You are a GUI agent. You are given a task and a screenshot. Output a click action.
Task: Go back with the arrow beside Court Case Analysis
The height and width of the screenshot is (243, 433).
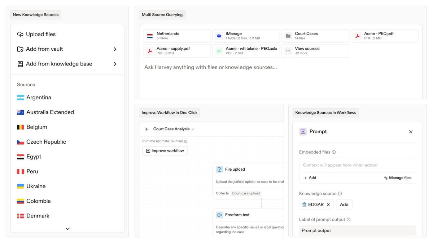pos(147,129)
